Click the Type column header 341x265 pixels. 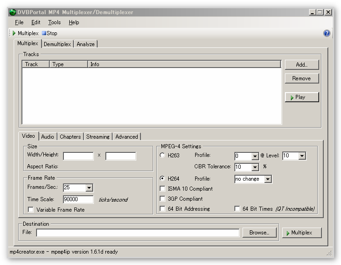point(69,64)
